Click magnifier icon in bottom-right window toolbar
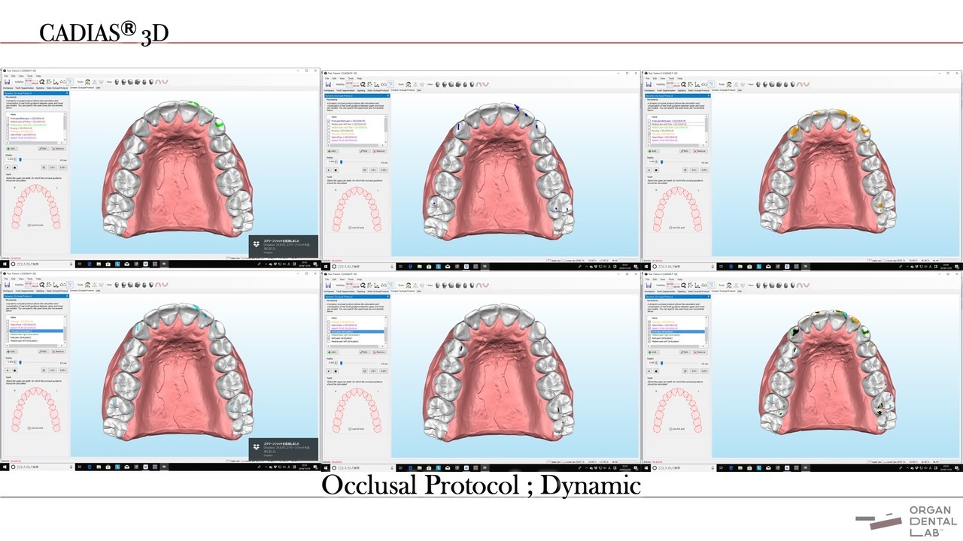 [683, 286]
